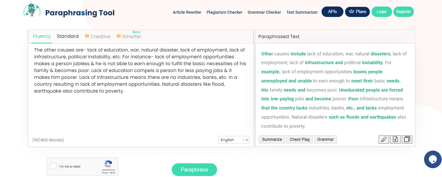The height and width of the screenshot is (177, 442).
Task: Select the Creative mode with crown
Action: [97, 37]
